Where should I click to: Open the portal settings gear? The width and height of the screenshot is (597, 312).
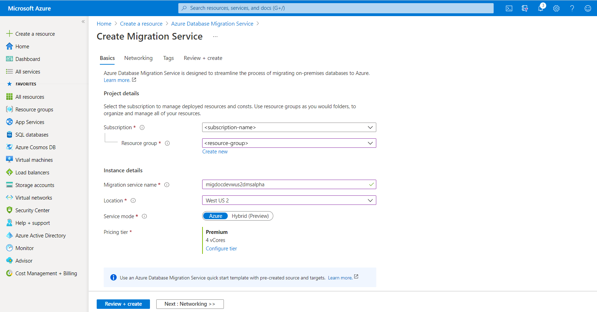(x=556, y=8)
